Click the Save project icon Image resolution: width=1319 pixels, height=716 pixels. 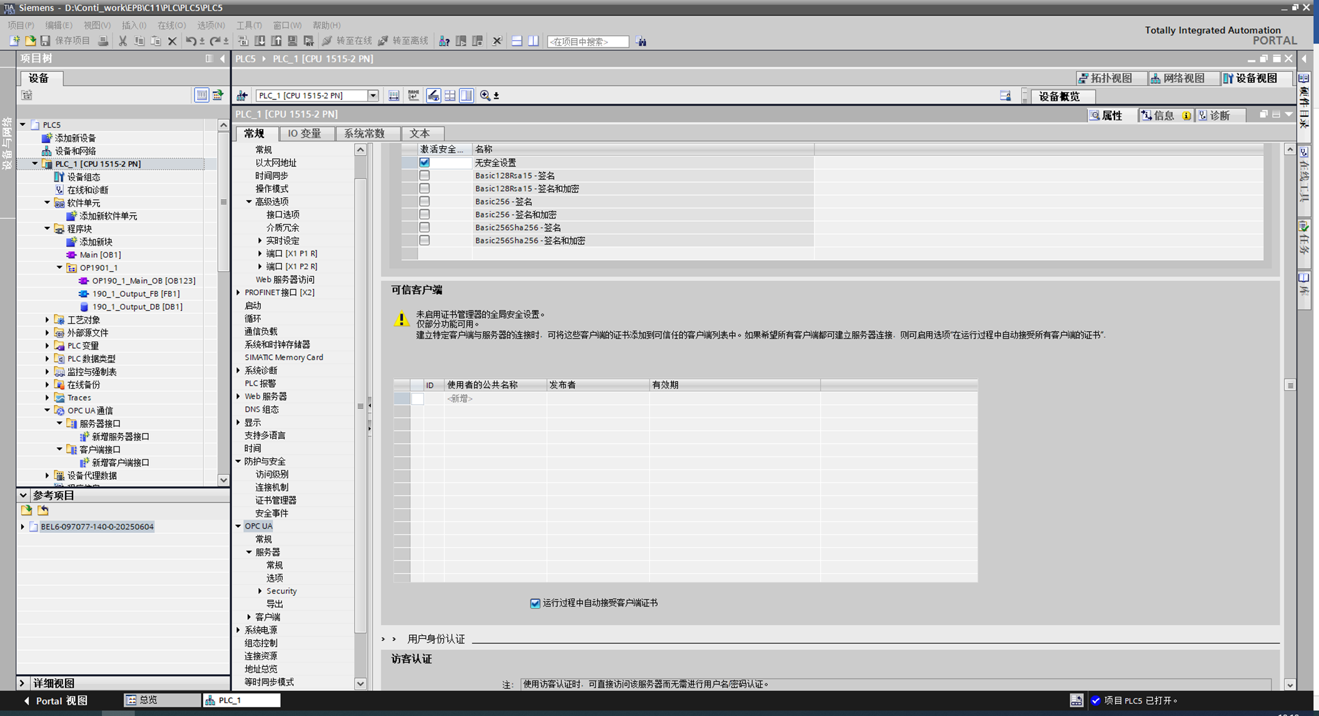click(45, 41)
